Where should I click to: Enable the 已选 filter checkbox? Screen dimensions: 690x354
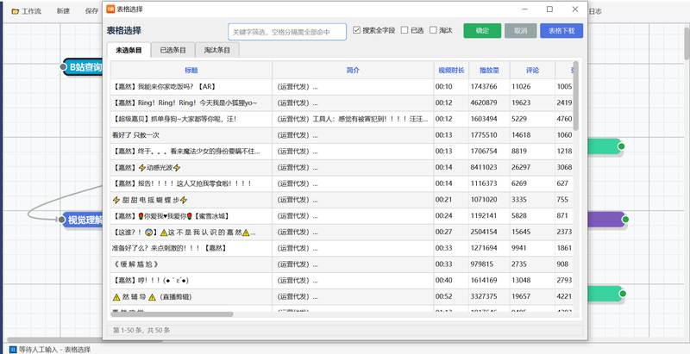point(405,30)
